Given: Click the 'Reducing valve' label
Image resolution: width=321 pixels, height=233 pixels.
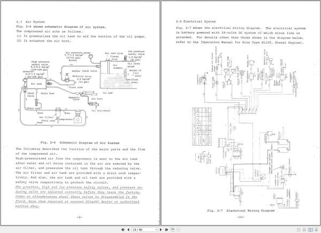Looking at the screenshot, I should tap(82, 76).
